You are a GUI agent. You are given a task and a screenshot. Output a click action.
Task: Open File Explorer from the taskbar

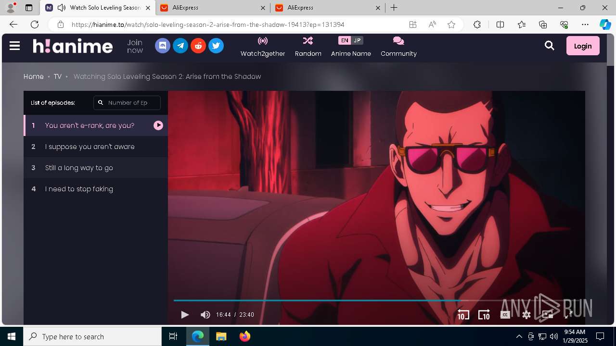(x=221, y=336)
